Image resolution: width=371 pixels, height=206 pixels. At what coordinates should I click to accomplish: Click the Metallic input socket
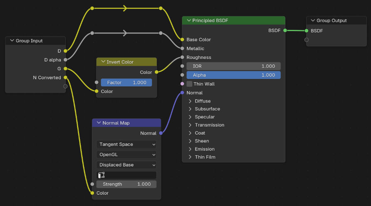[x=182, y=49]
